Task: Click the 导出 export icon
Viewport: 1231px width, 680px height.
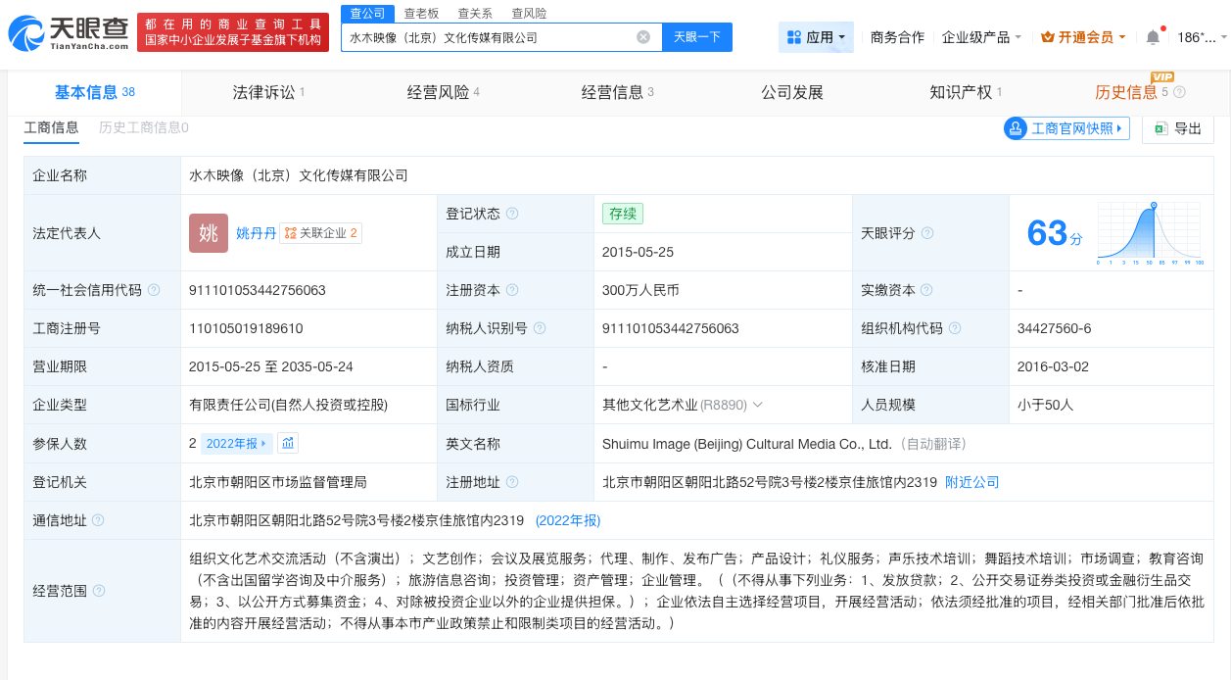Action: pyautogui.click(x=1160, y=128)
